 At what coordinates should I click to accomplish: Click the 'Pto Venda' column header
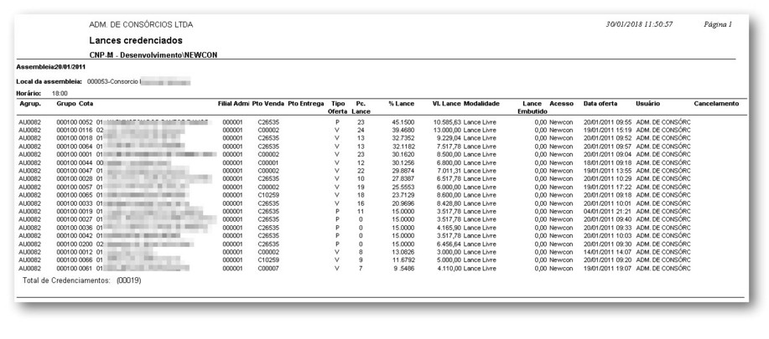(268, 104)
